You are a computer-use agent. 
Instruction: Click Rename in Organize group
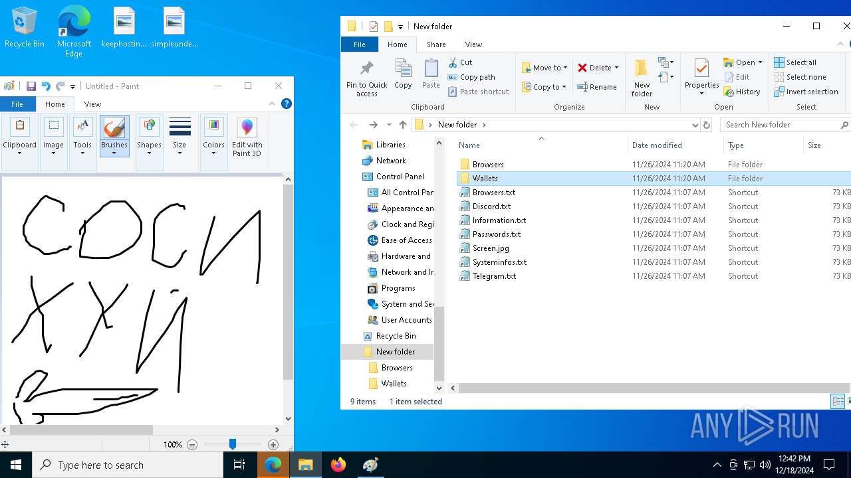597,87
